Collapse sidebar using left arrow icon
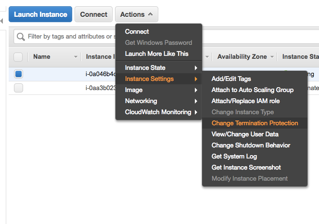The image size is (319, 224). 1,21
